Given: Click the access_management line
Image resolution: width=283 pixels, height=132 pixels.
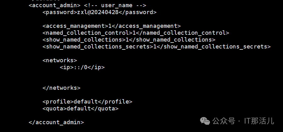Looking at the screenshot, I should [112, 26].
